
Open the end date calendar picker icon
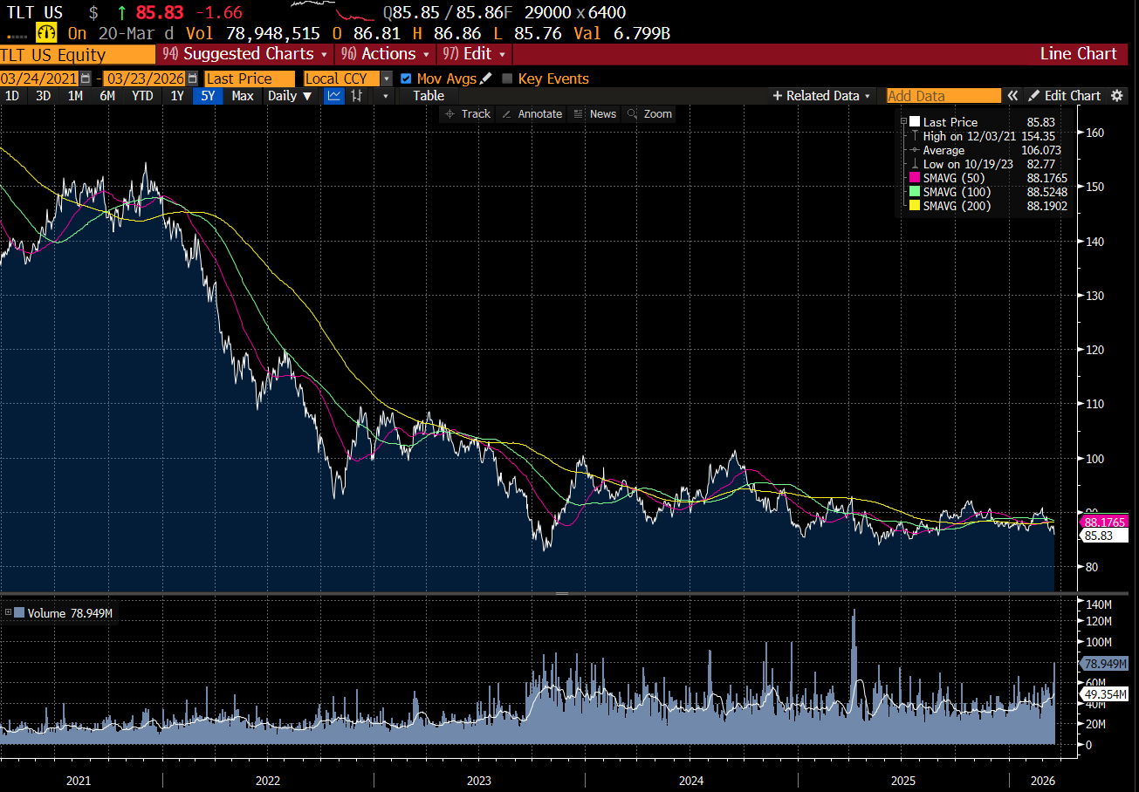pos(191,79)
